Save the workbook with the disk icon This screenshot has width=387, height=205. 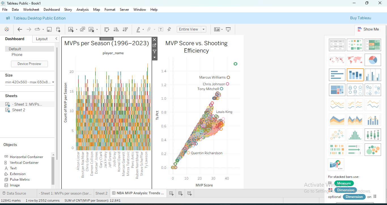click(x=49, y=29)
